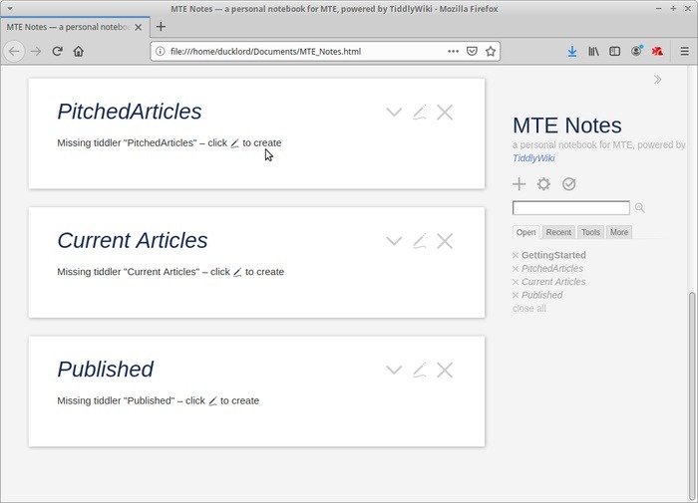Create a new tiddler with plus icon
The image size is (698, 503).
520,183
